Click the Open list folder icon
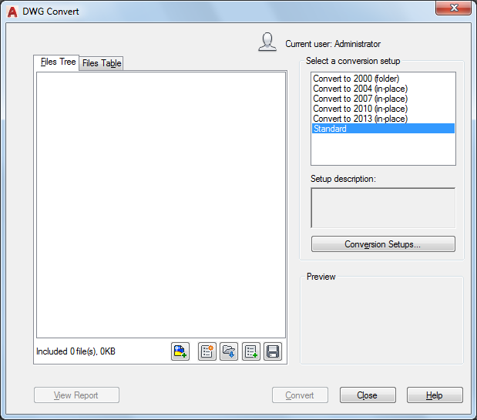 (229, 351)
